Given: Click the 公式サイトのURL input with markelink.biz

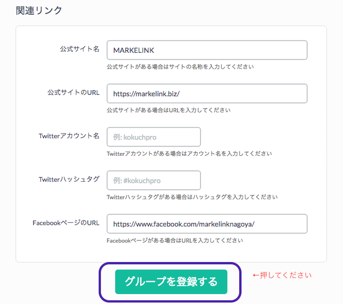Looking at the screenshot, I should coord(207,93).
